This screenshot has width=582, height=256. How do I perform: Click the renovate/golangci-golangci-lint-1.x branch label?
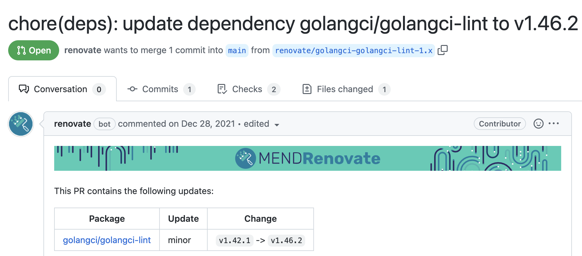point(353,50)
